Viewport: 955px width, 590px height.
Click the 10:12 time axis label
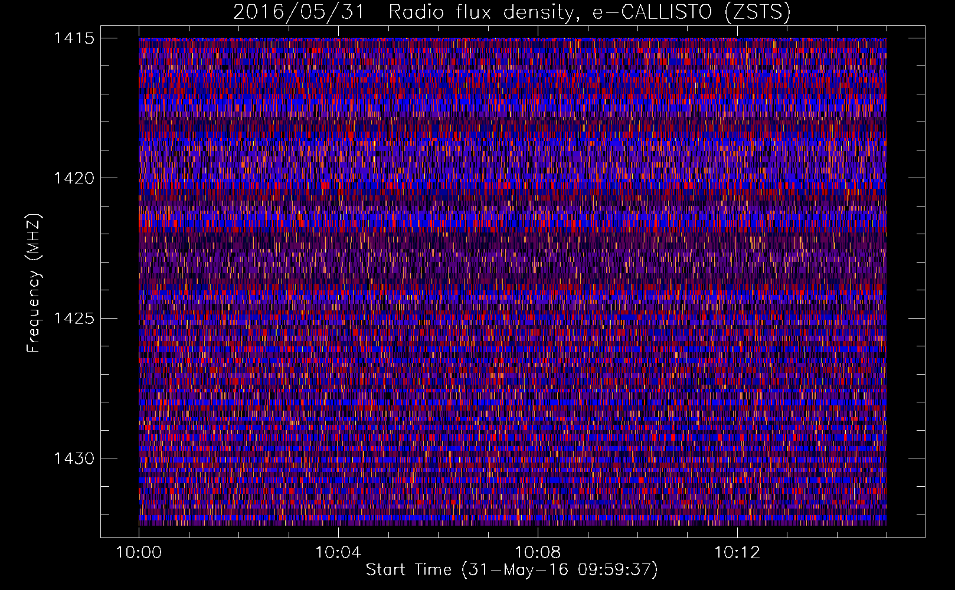(x=737, y=553)
